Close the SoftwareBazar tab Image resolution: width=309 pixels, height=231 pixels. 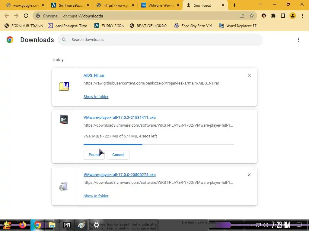click(x=88, y=5)
